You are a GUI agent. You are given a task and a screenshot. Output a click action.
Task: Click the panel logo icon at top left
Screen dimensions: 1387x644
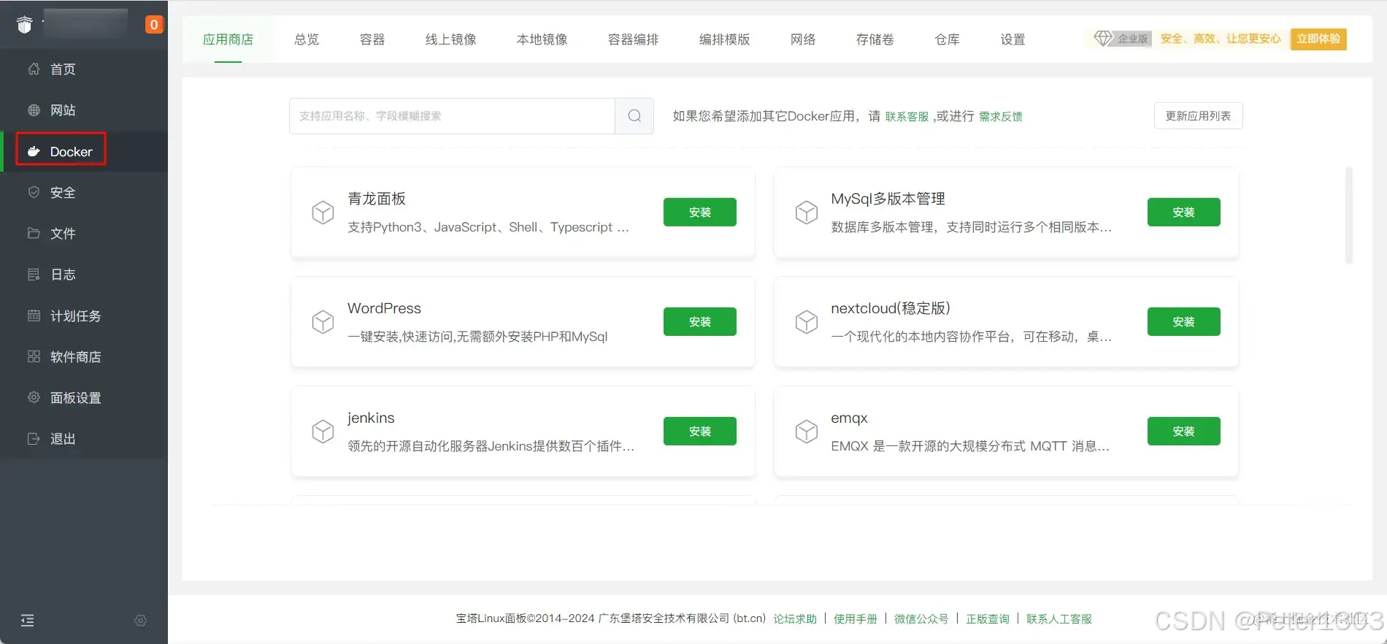25,24
